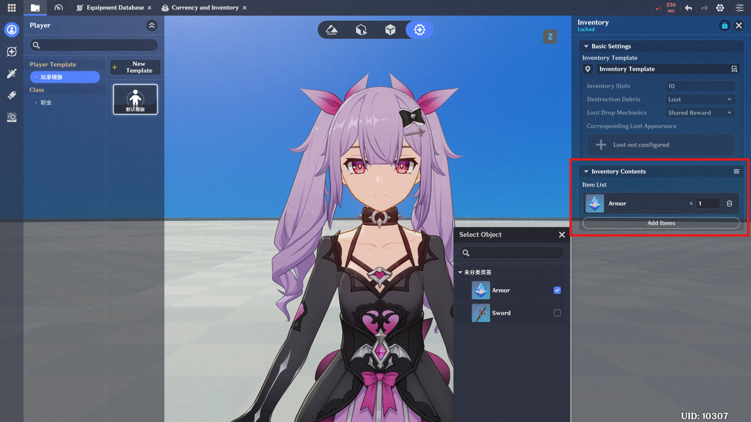Click Loot not configured add button

[661, 145]
